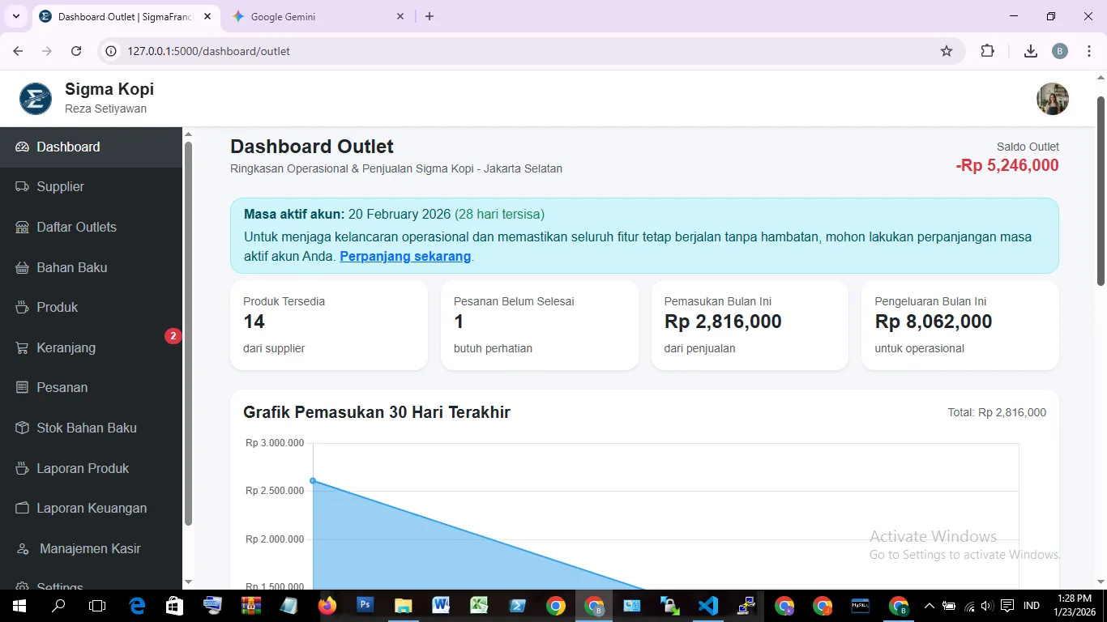
Task: Open the Produk sidebar menu
Action: [91, 308]
